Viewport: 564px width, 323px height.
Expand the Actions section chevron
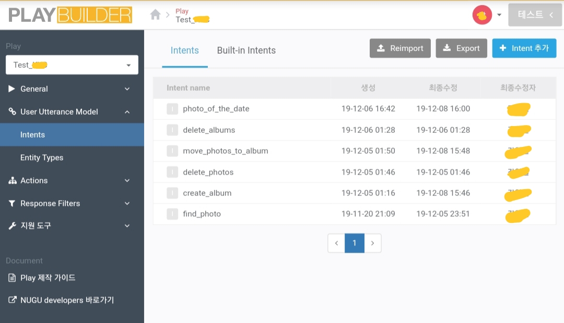(127, 181)
